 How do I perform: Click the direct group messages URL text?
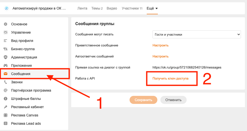[x=187, y=68]
